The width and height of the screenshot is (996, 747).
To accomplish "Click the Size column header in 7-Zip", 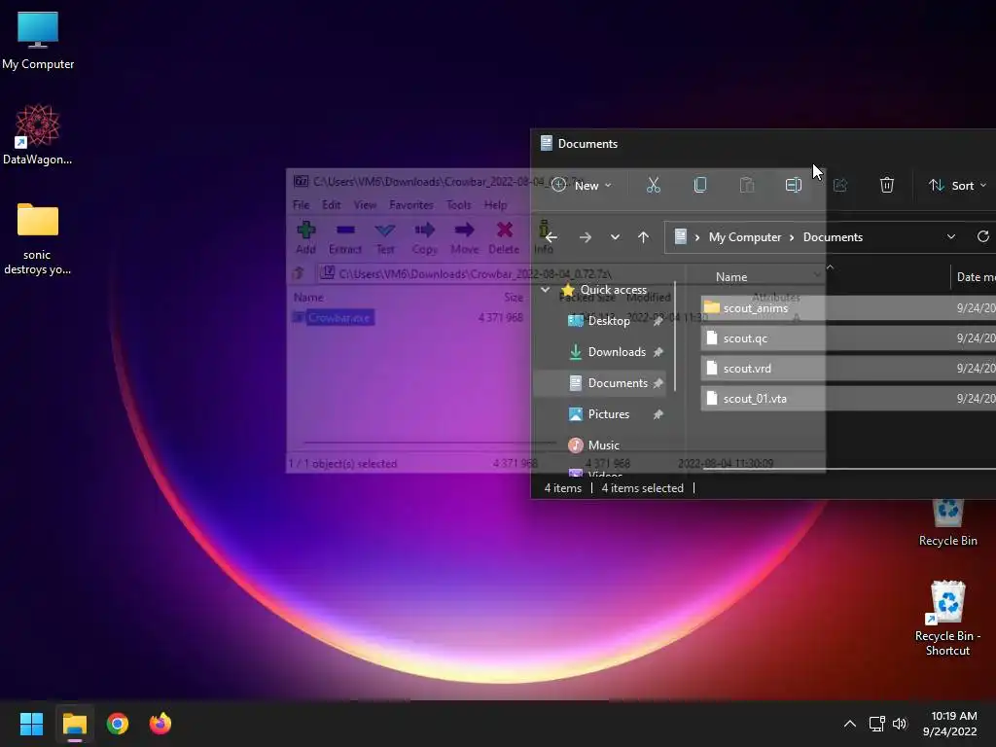I will tap(514, 298).
